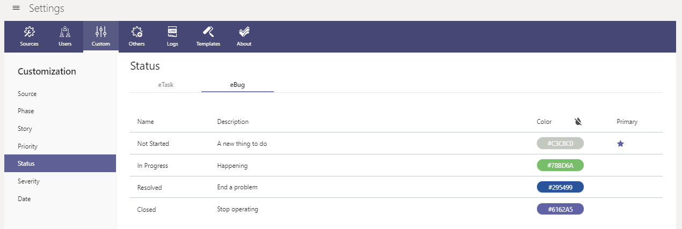Click the Happening description field
Viewport: 682px width, 229px height.
232,166
